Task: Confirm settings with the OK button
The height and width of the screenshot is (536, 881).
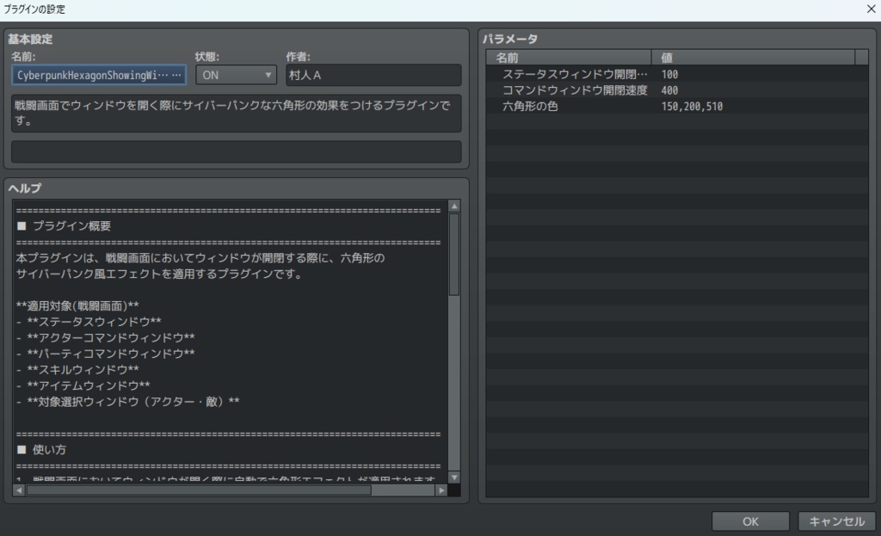Action: tap(749, 521)
